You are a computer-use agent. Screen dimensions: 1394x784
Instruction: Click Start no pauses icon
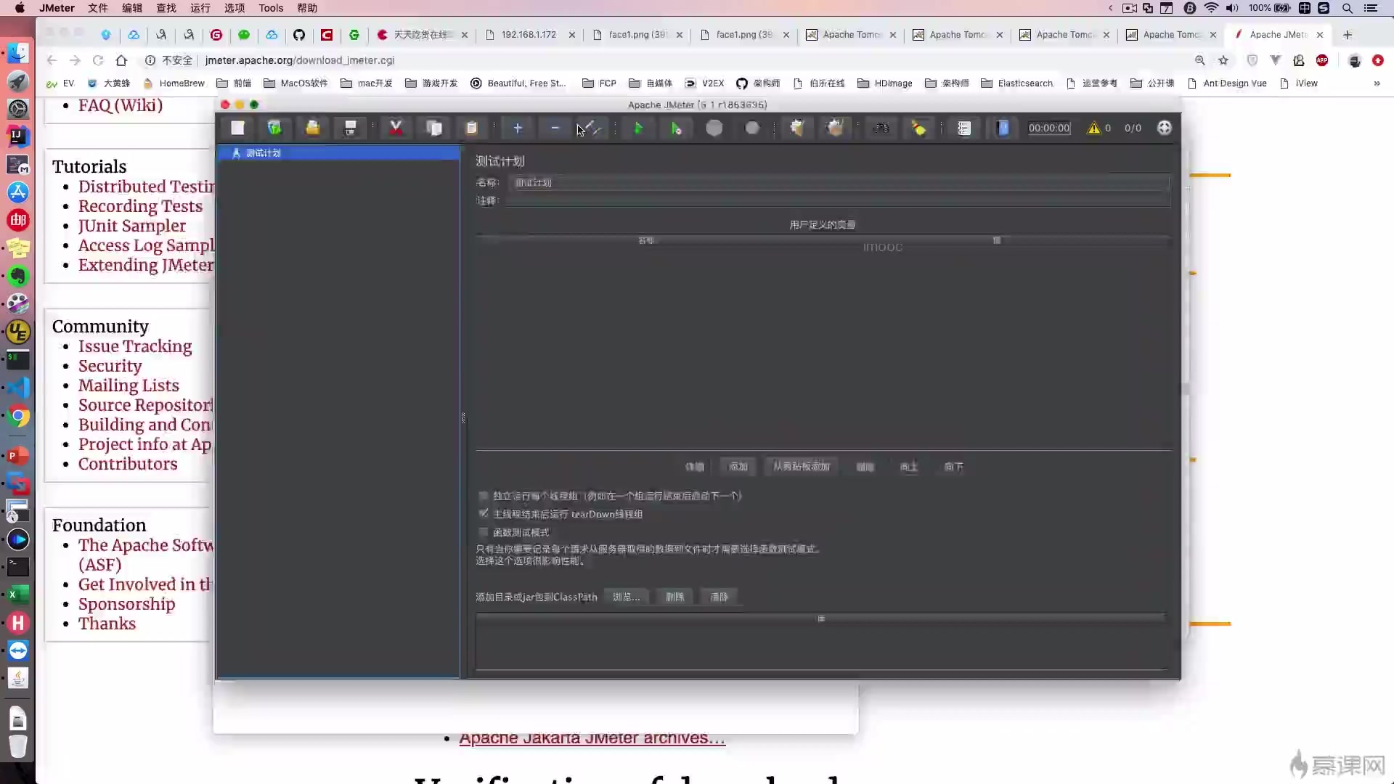(676, 128)
